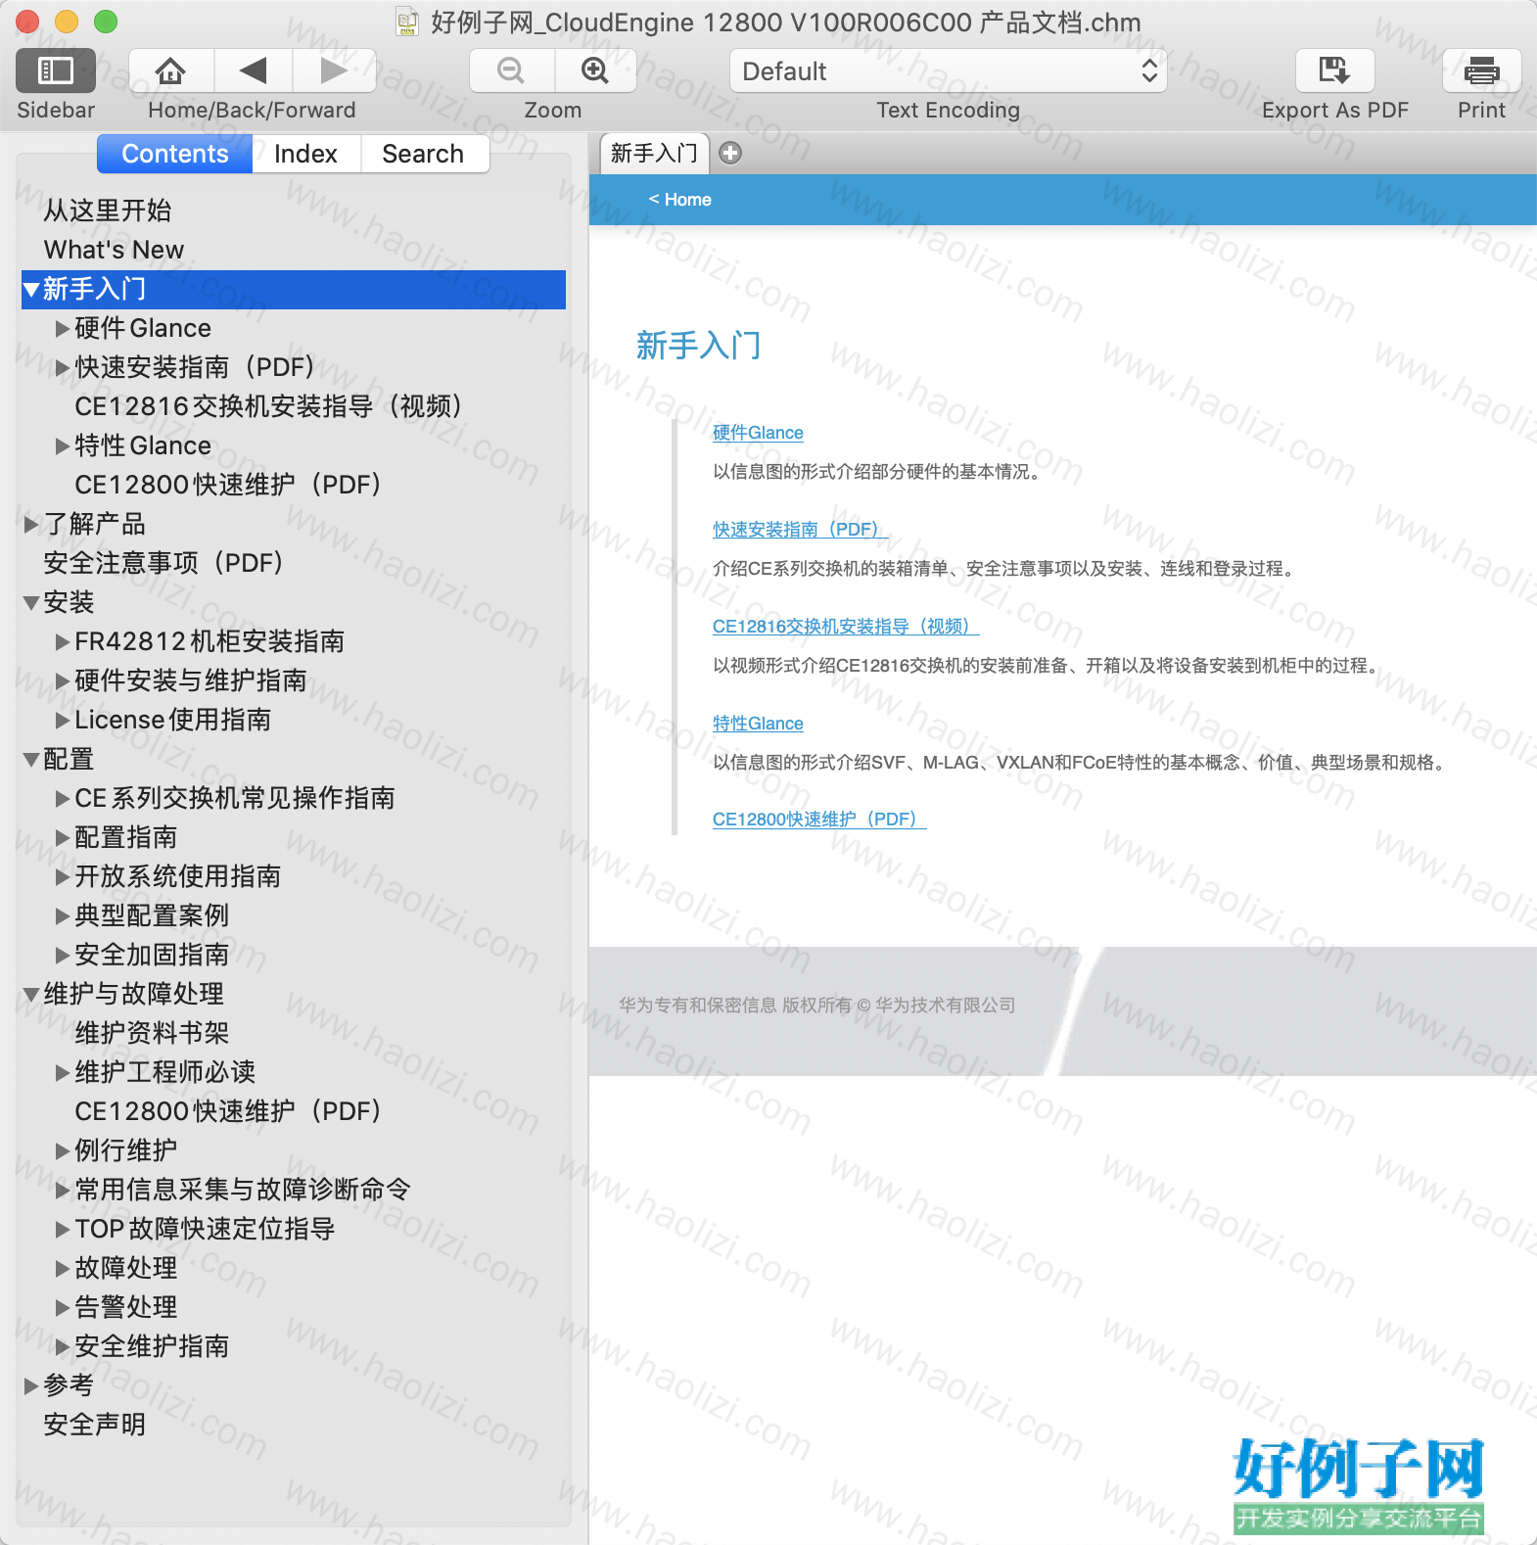Expand 安全加固指南 node
1537x1545 pixels.
[63, 955]
